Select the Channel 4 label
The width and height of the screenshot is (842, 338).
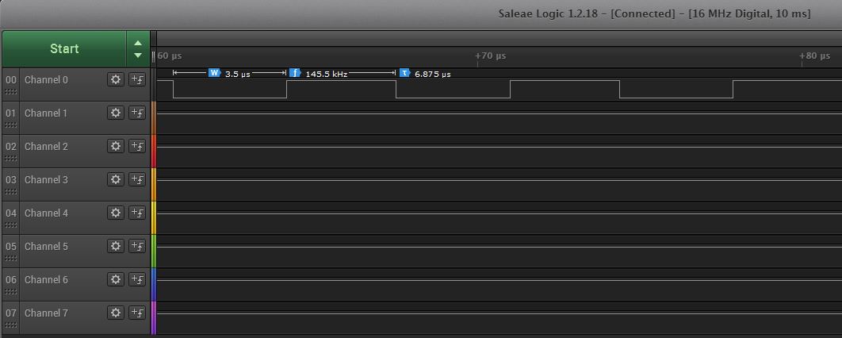tap(46, 213)
